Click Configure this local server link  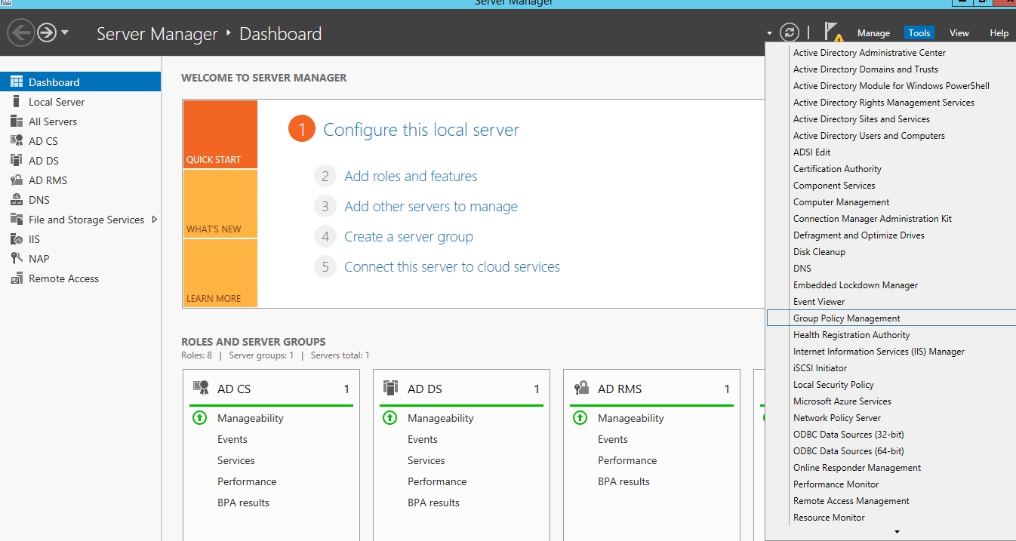(x=421, y=130)
